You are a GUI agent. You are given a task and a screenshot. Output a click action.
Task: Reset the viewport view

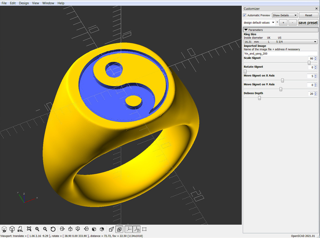click(x=53, y=229)
